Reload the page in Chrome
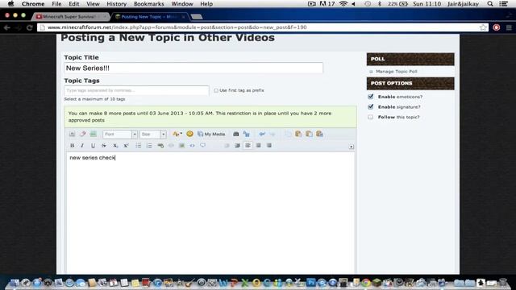This screenshot has width=516, height=290. (x=29, y=27)
